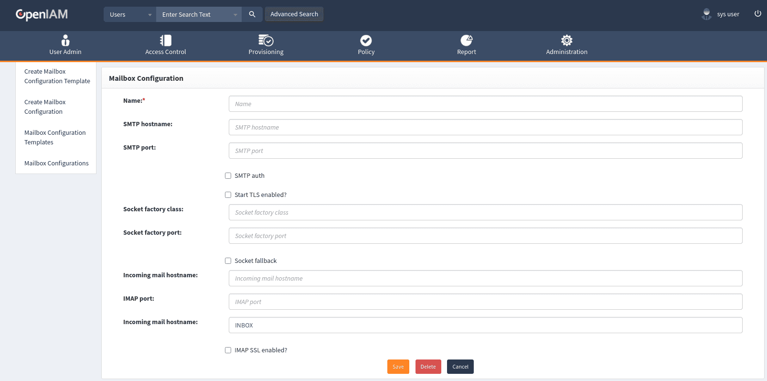The height and width of the screenshot is (381, 767).
Task: Check the Socket fallback option
Action: 228,261
